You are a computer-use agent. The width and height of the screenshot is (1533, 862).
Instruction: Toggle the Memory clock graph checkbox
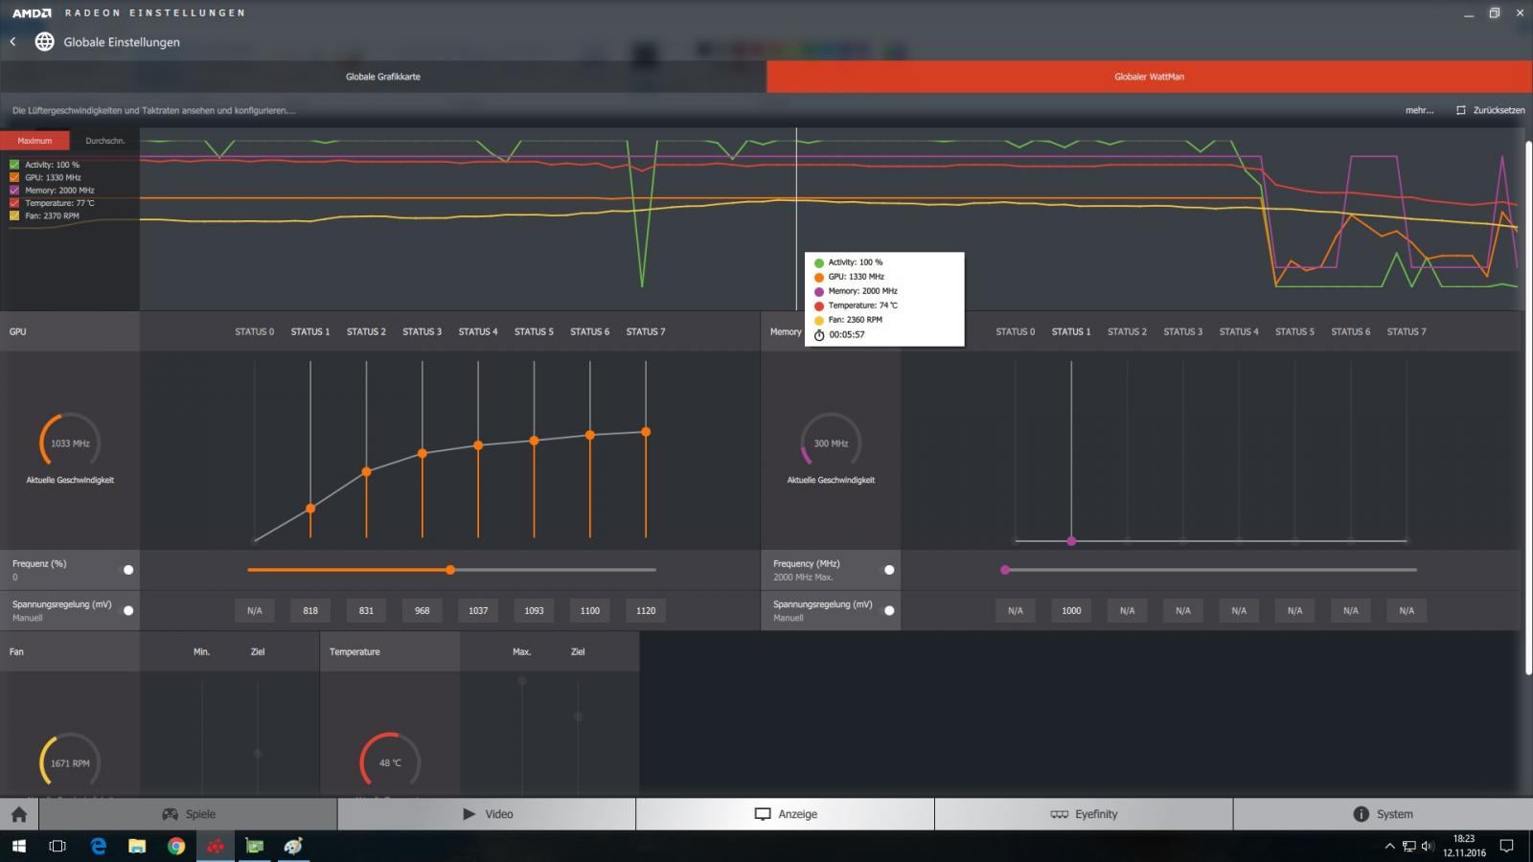coord(14,191)
